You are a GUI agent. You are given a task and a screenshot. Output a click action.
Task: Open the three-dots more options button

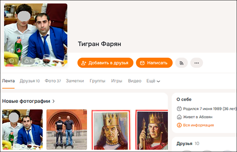[197, 63]
